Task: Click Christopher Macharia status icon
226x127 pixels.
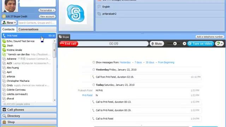Action: click(x=4, y=81)
